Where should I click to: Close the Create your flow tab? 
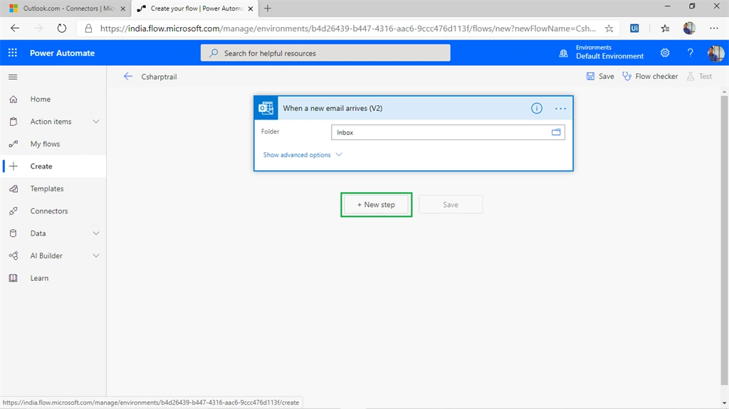tap(251, 9)
